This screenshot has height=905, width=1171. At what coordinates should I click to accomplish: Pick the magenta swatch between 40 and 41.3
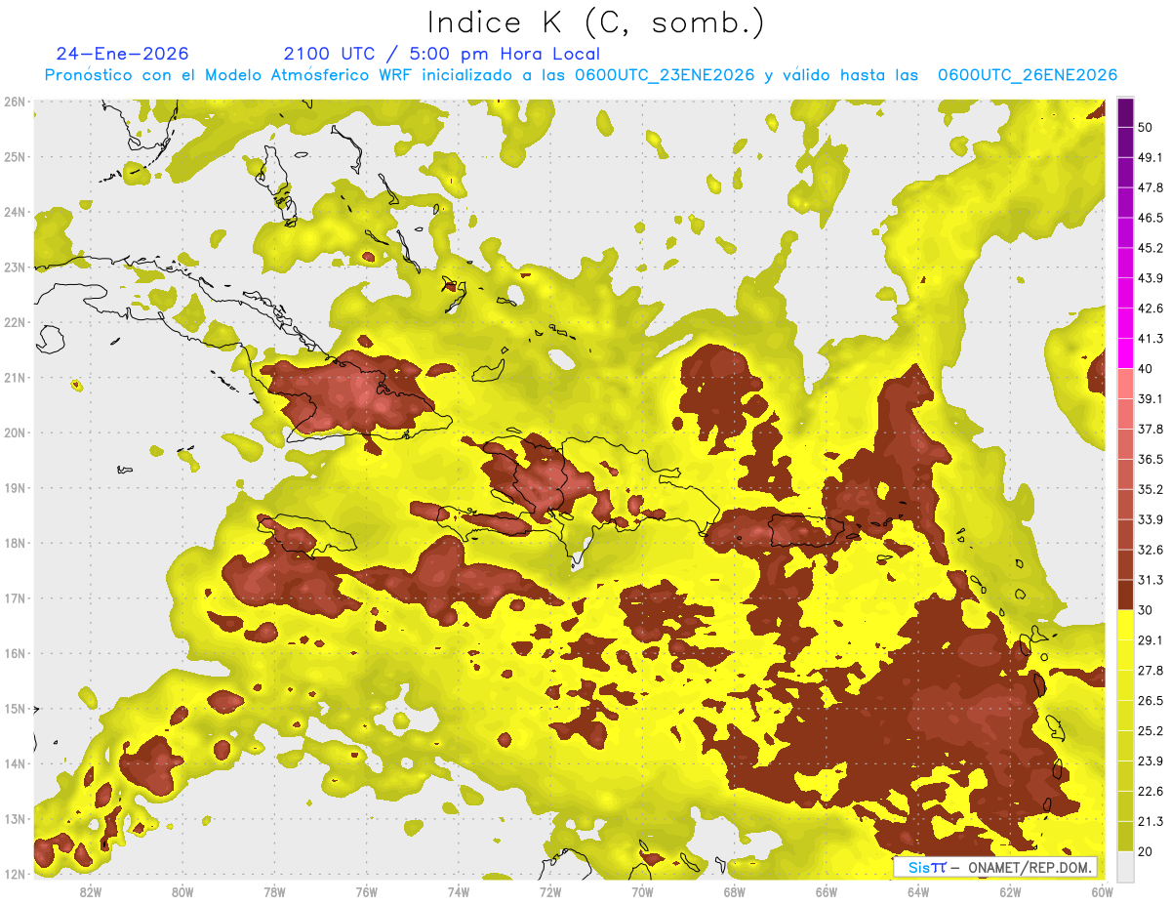pyautogui.click(x=1126, y=352)
